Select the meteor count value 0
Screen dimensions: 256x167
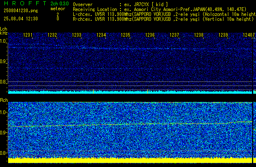point(58,19)
